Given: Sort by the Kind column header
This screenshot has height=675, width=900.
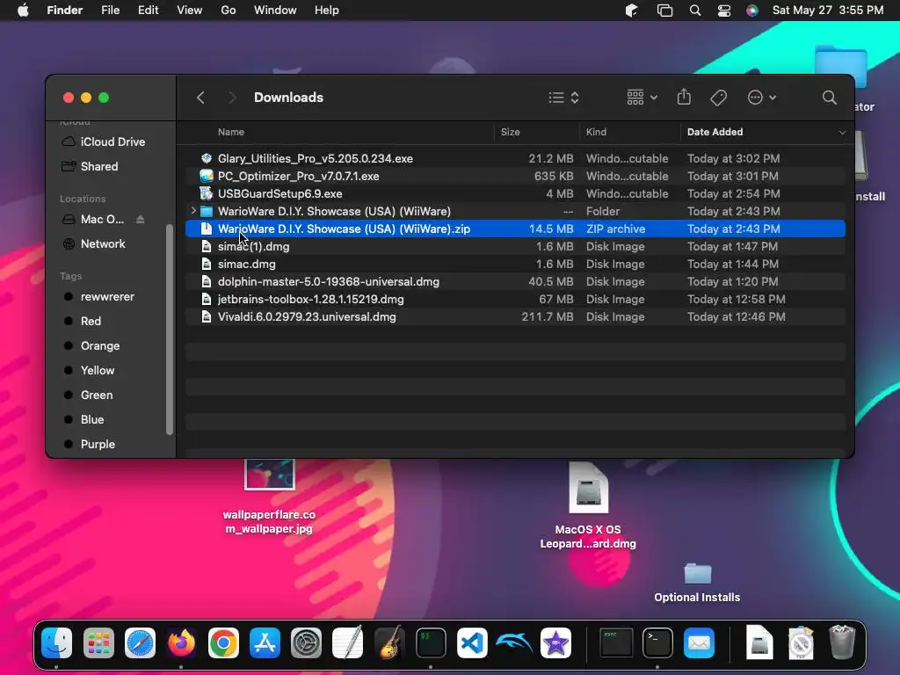Looking at the screenshot, I should coord(596,132).
